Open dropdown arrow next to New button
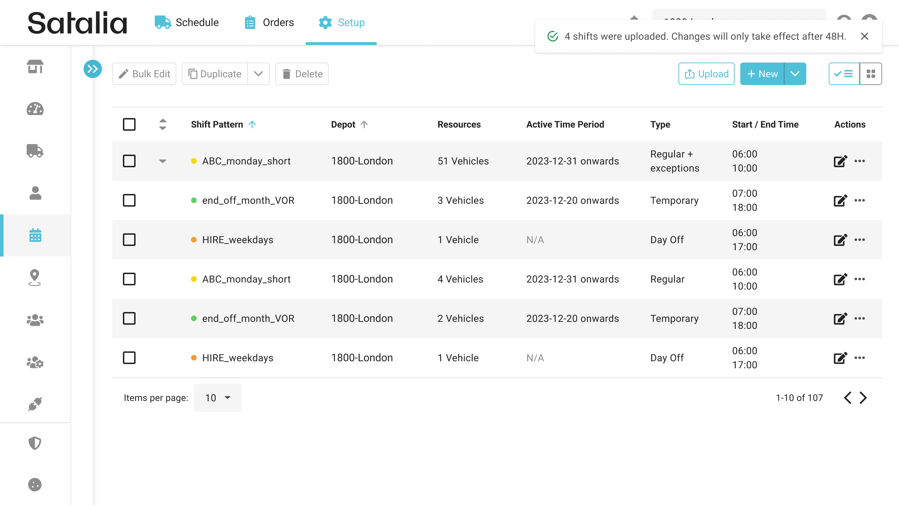The width and height of the screenshot is (899, 506). [795, 74]
